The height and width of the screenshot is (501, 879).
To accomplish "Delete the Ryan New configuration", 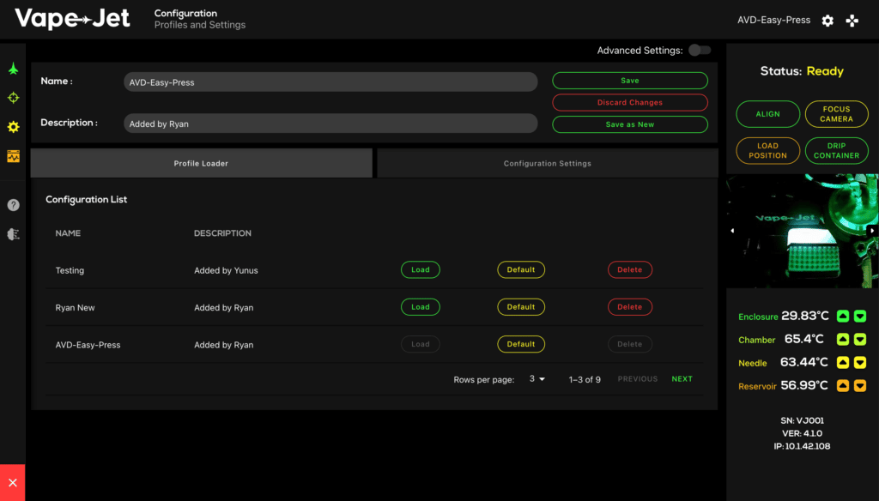I will [630, 307].
